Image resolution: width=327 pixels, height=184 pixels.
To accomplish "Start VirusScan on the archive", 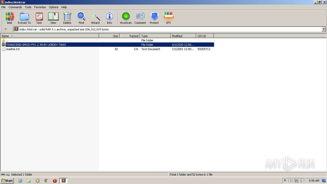I will 126,18.
